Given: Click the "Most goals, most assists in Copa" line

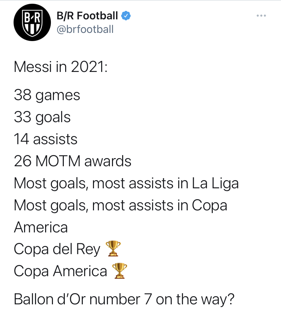Looking at the screenshot, I should [x=120, y=206].
